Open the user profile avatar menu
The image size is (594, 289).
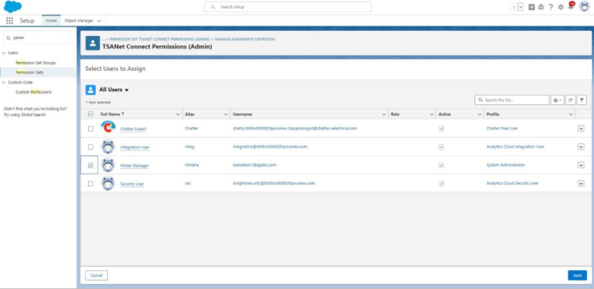583,6
